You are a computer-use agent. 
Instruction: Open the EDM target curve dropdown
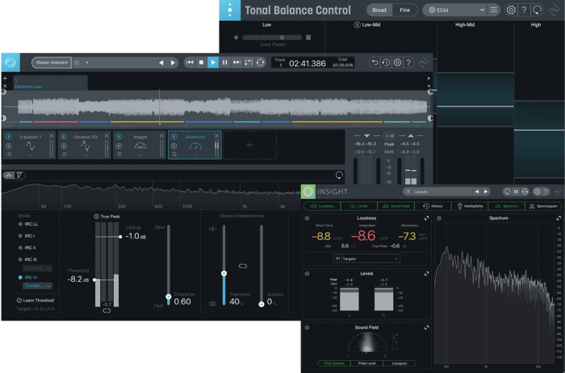point(456,10)
